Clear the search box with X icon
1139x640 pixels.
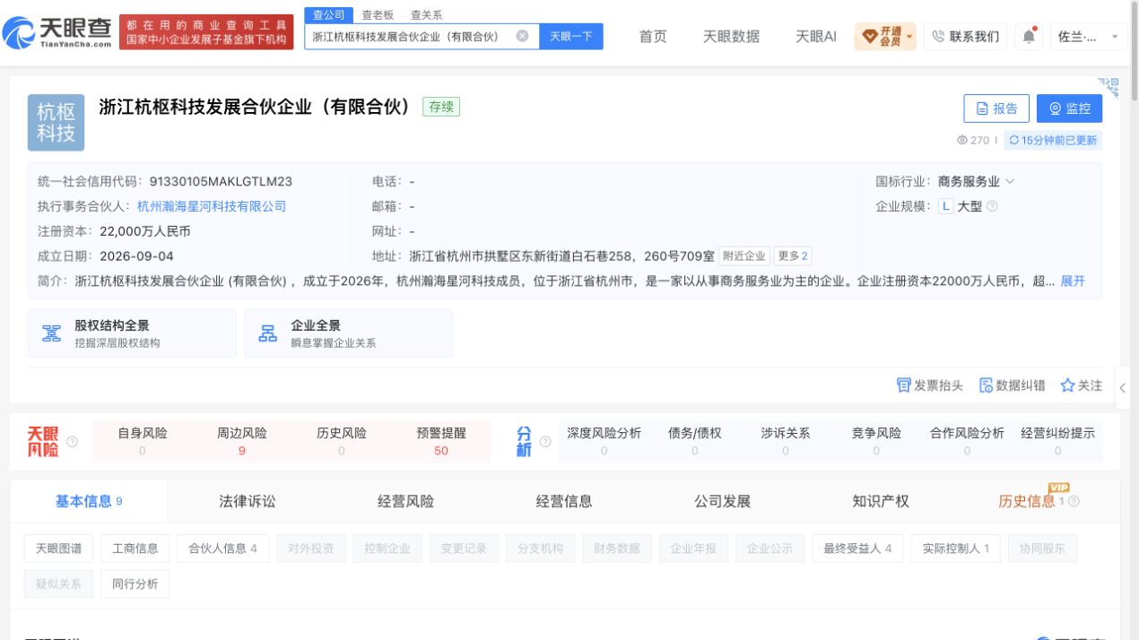(x=522, y=36)
